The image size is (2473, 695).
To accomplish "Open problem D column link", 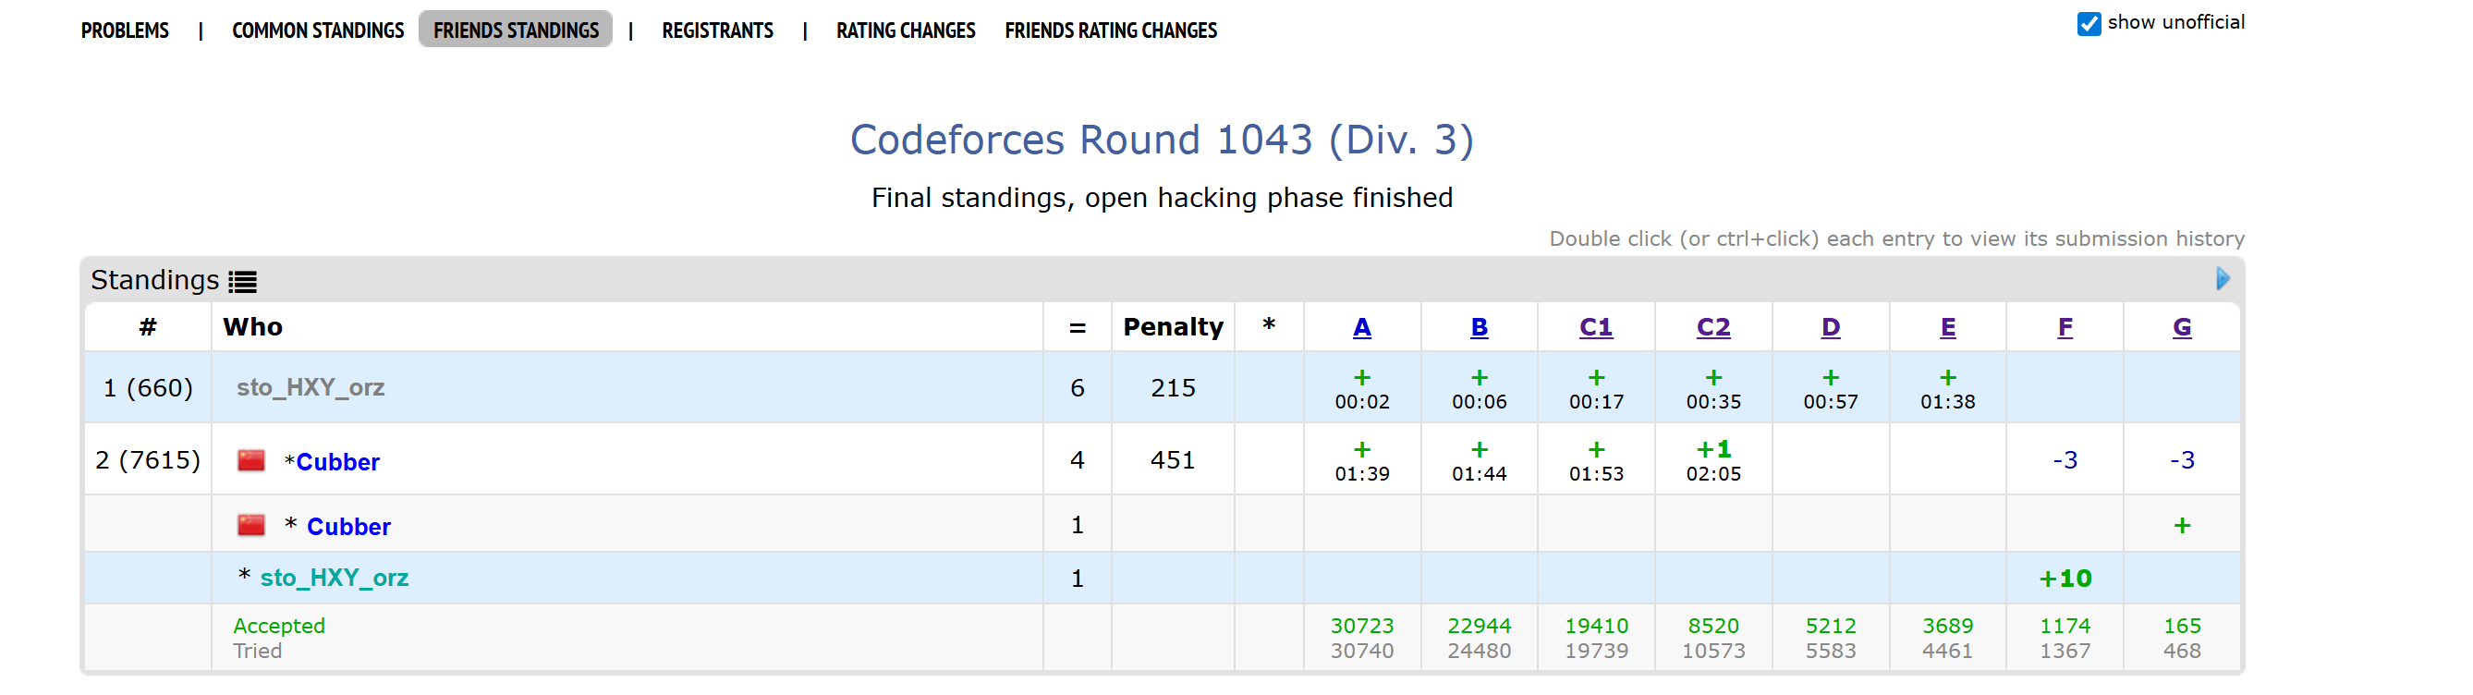I will click(x=1830, y=327).
